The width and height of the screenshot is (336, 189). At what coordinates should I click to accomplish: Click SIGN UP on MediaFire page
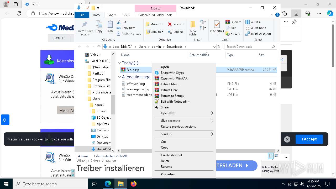pyautogui.click(x=59, y=38)
